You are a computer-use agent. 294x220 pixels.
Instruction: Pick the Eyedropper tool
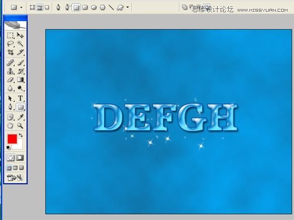coord(20,117)
